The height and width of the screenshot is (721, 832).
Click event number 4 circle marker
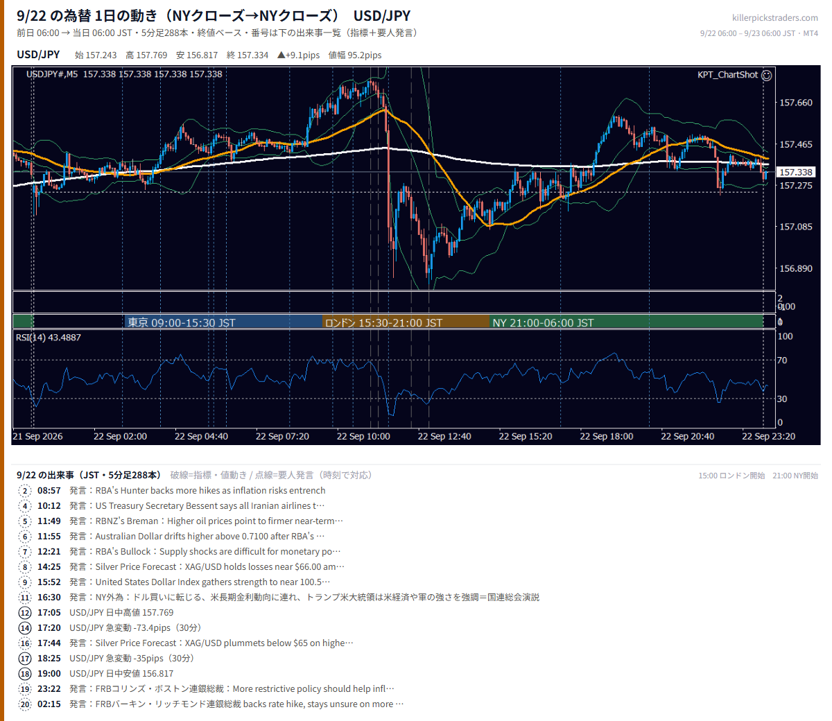tap(25, 506)
